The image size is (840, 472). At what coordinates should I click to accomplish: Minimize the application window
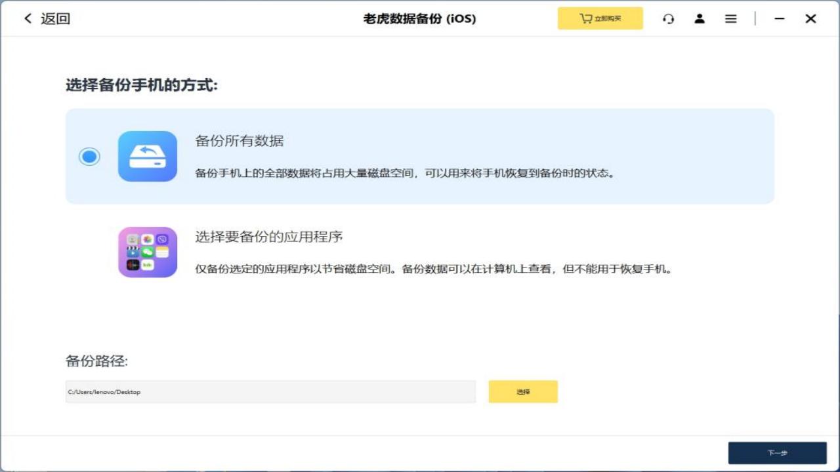click(779, 18)
